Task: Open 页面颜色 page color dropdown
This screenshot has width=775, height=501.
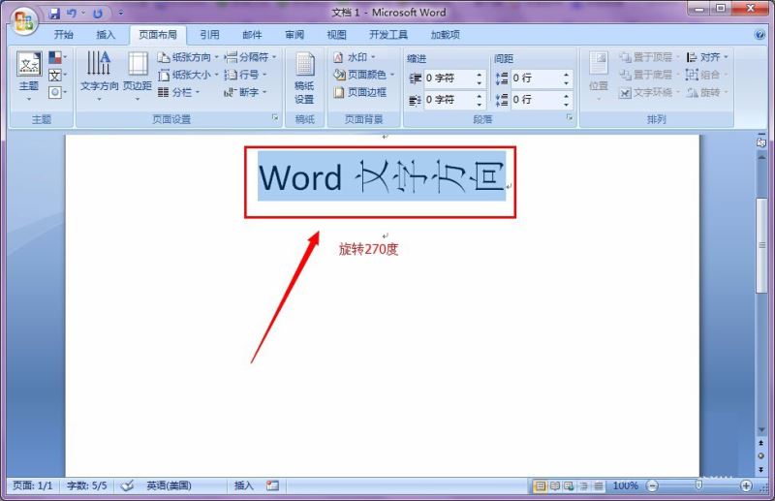Action: point(364,75)
